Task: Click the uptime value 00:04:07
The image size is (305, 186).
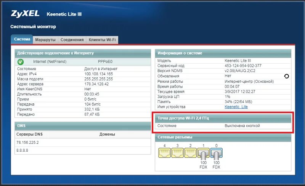Action: 232,87
